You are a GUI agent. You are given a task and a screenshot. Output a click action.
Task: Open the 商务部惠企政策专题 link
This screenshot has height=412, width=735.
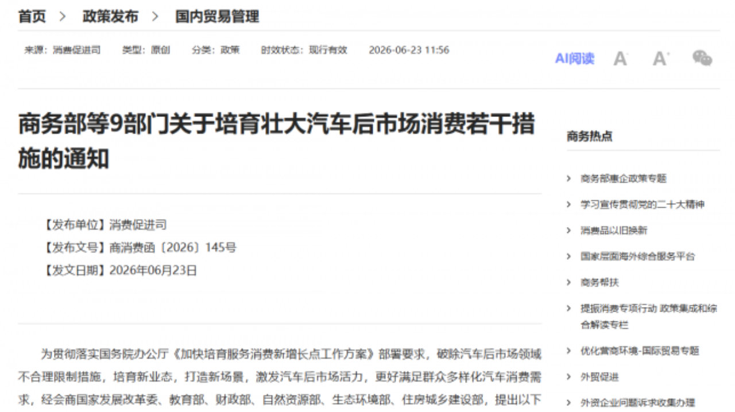(x=624, y=178)
